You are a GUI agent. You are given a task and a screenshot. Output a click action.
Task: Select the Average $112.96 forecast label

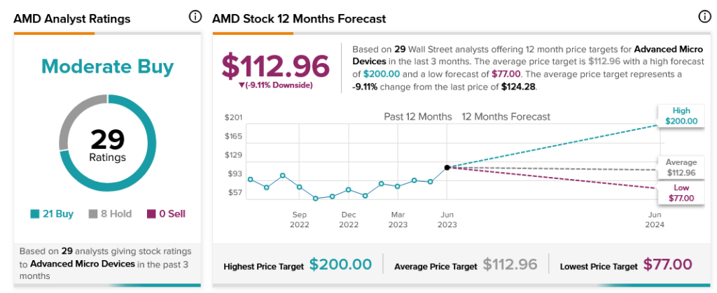(x=681, y=168)
